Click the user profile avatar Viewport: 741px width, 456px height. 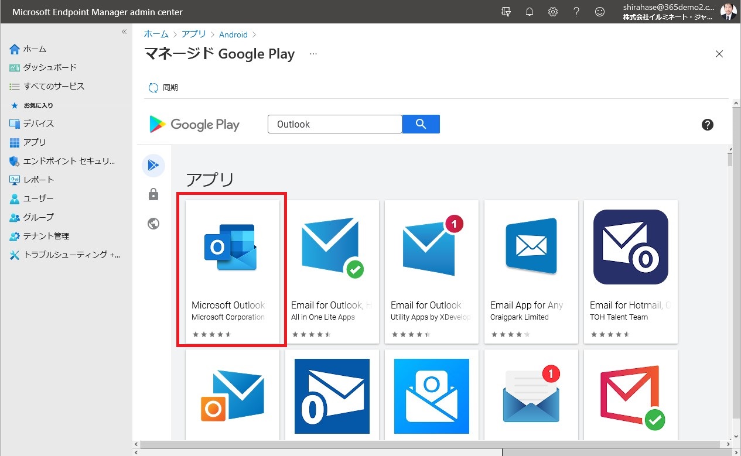[x=728, y=12]
